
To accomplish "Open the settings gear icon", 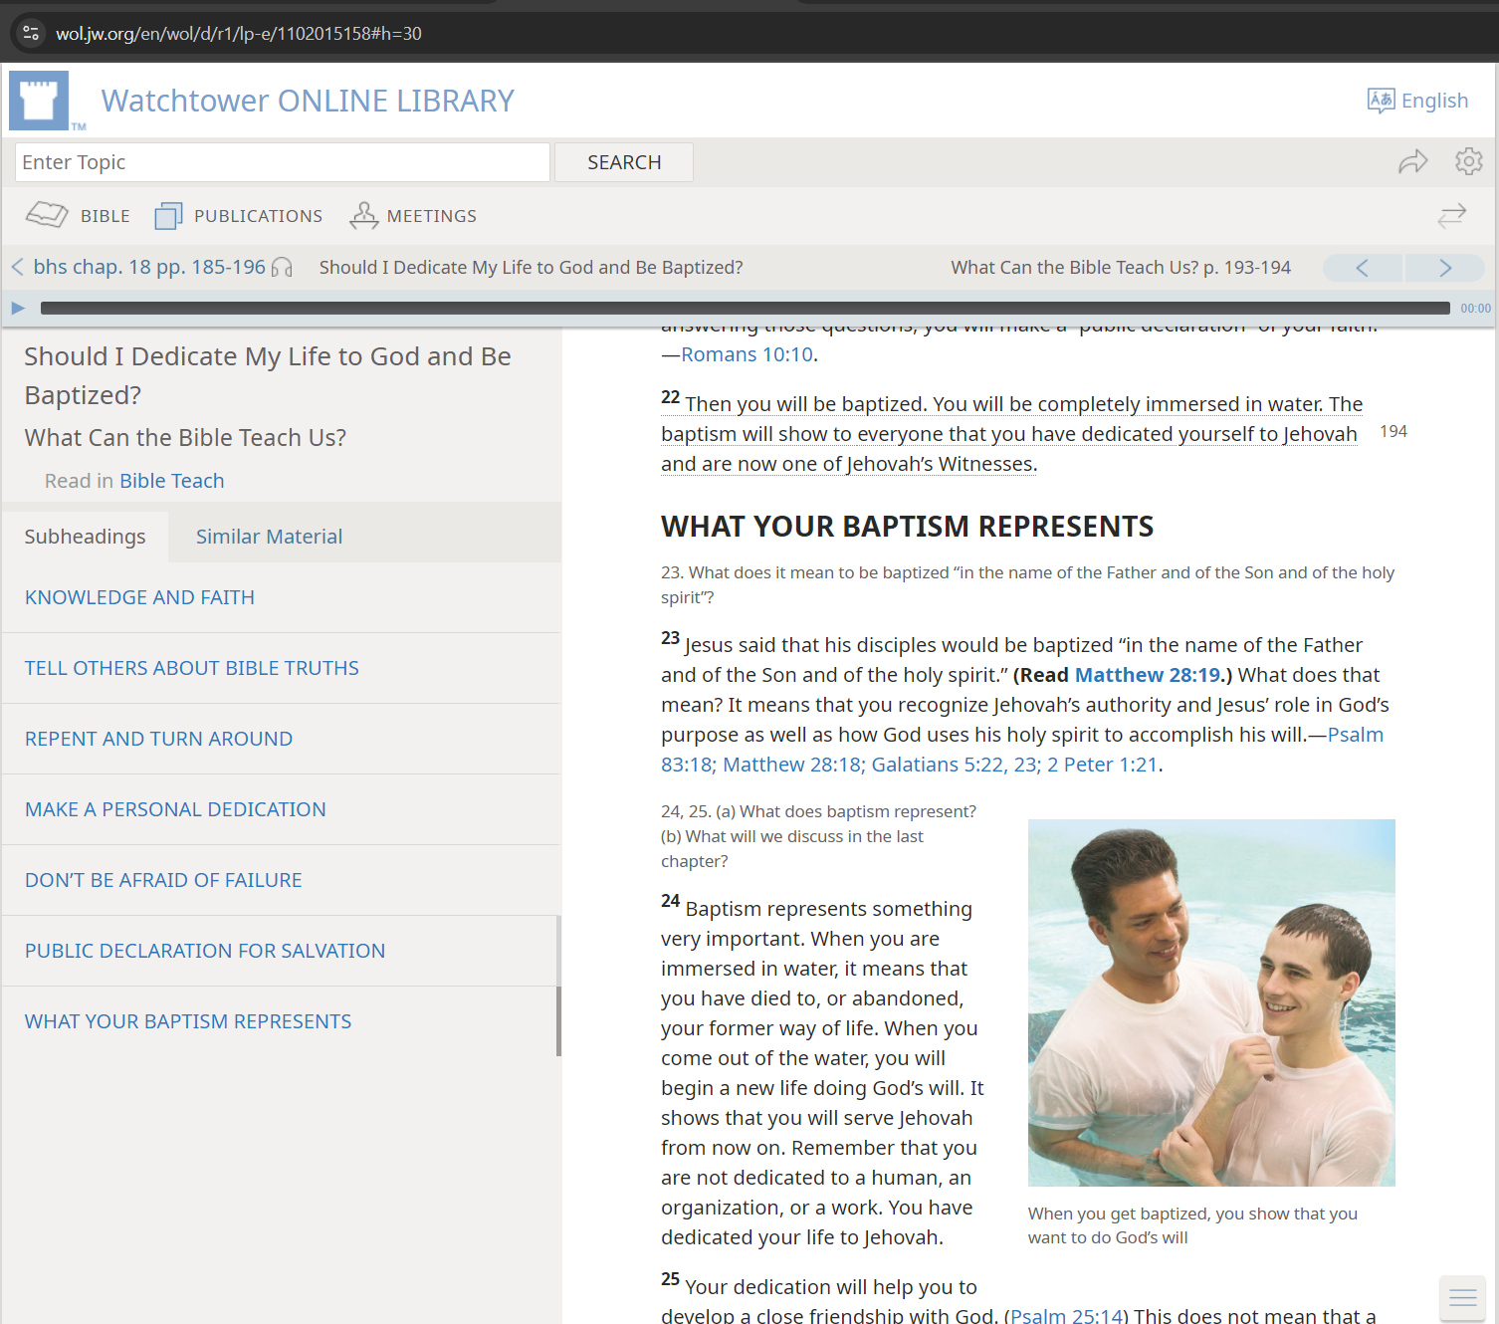I will tap(1468, 161).
